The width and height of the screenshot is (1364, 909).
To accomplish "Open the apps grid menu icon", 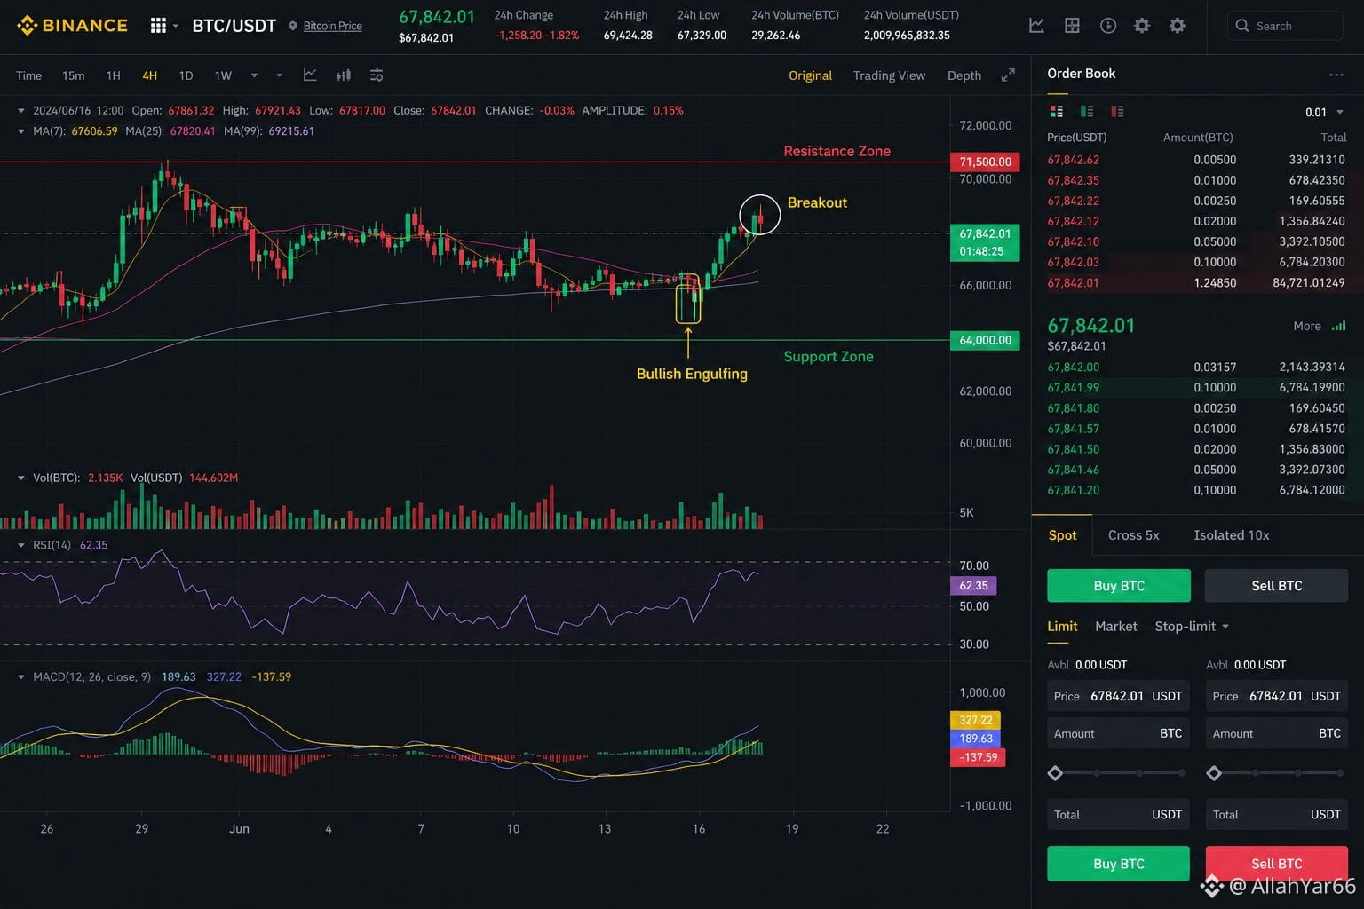I will tap(158, 26).
